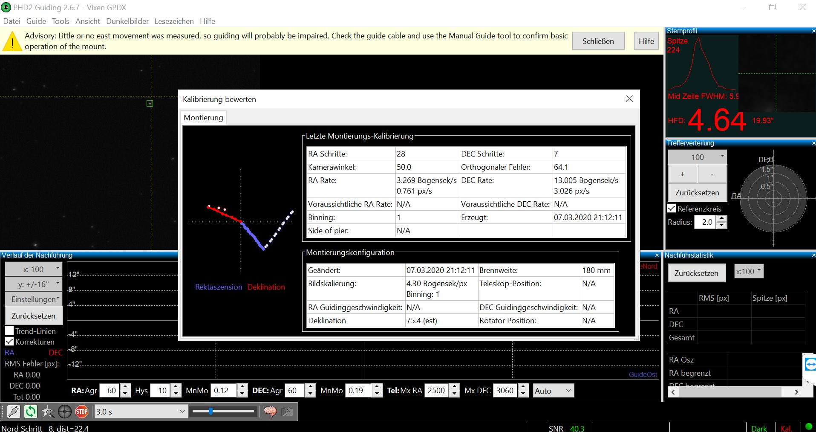The width and height of the screenshot is (816, 432).
Task: Open the x:100 dropdown in Nachführstatistik
Action: pyautogui.click(x=749, y=271)
